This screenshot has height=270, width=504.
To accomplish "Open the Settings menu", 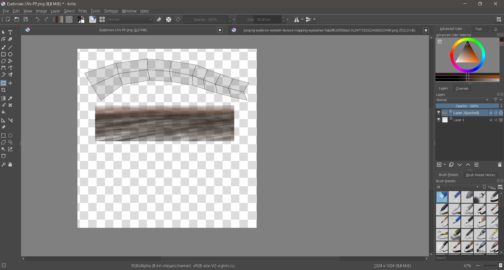I will (x=111, y=11).
